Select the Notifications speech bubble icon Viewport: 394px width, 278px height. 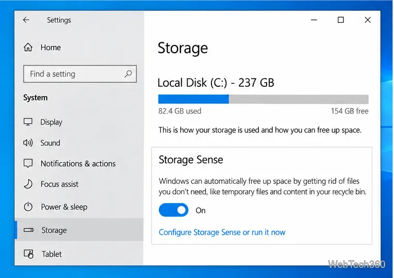(x=28, y=163)
